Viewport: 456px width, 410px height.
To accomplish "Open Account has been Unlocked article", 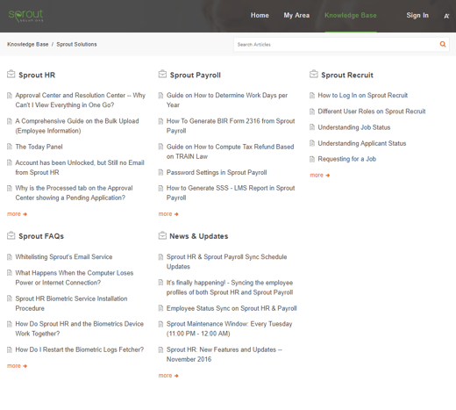I will tap(80, 168).
